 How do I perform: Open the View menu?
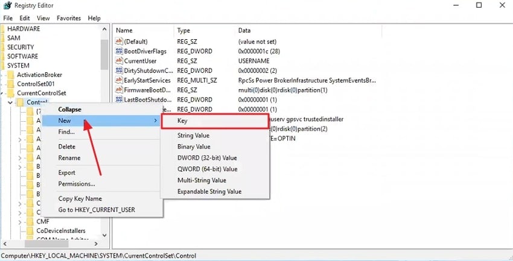pyautogui.click(x=43, y=18)
